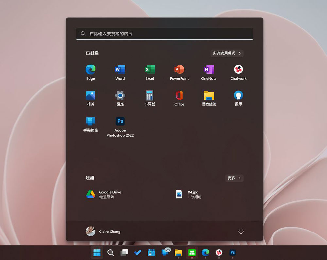Switch to green contacts app on taskbar
This screenshot has height=260, width=327.
pos(192,253)
